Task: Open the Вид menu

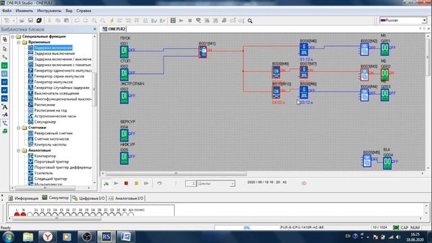Action: (69, 11)
